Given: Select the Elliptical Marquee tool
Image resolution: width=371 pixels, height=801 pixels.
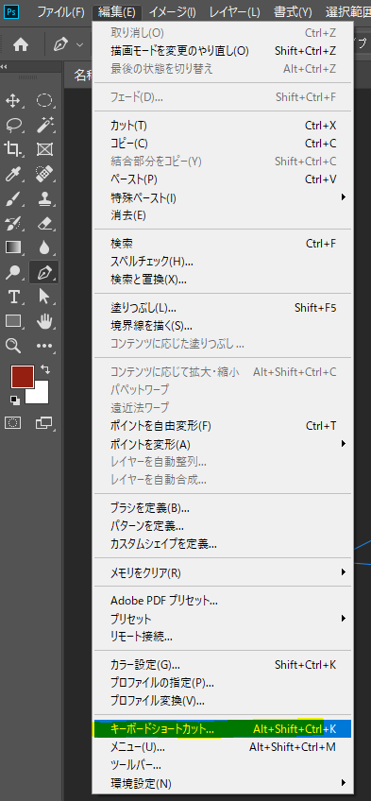Looking at the screenshot, I should pyautogui.click(x=44, y=101).
